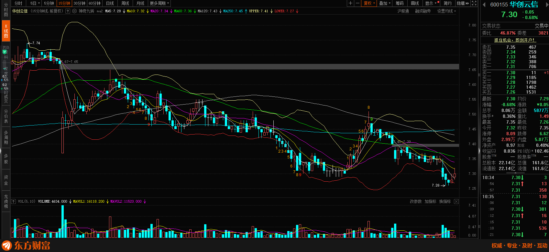Open the 多周期 sidebar tab
The image size is (549, 252).
click(x=6, y=137)
